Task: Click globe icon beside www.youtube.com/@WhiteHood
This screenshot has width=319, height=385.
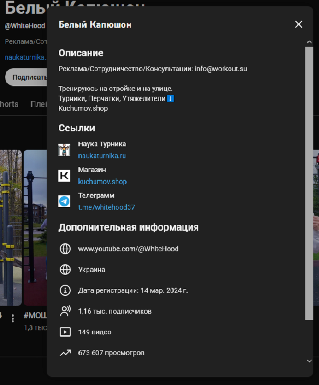Action: 65,249
